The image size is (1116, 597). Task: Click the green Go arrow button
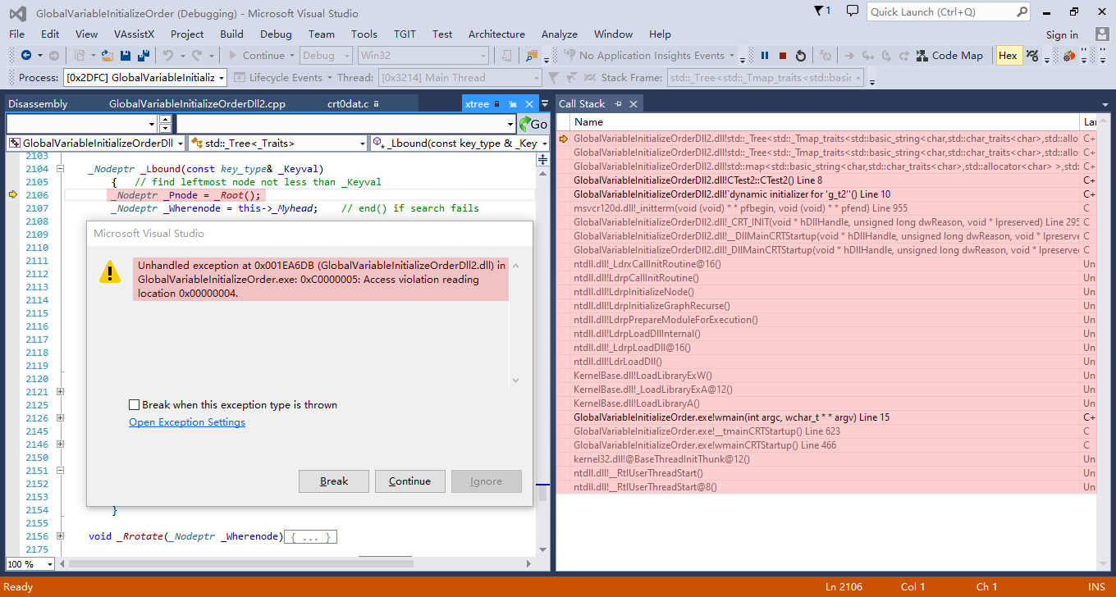click(533, 124)
